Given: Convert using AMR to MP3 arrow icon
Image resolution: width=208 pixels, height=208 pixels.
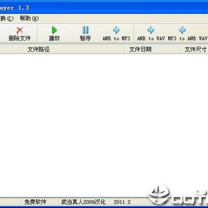Looking at the screenshot, I should (116, 30).
